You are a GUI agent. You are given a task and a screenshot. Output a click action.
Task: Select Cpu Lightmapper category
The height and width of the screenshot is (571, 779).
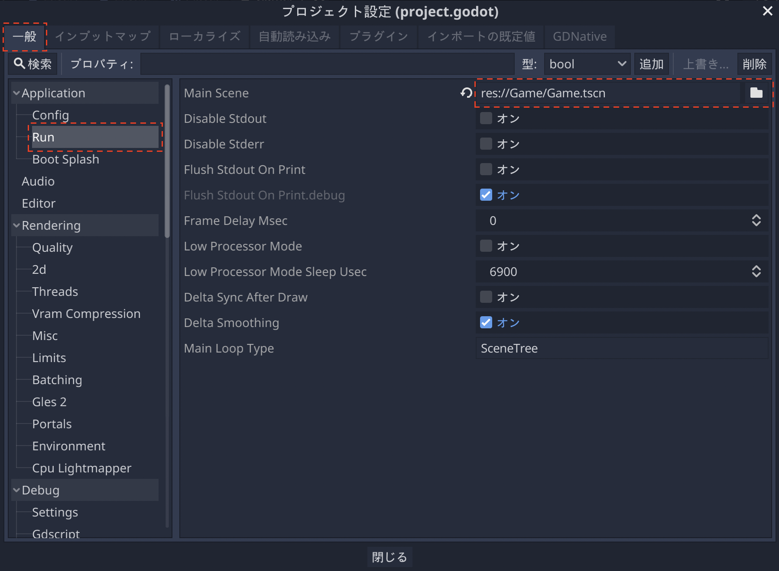pos(81,468)
